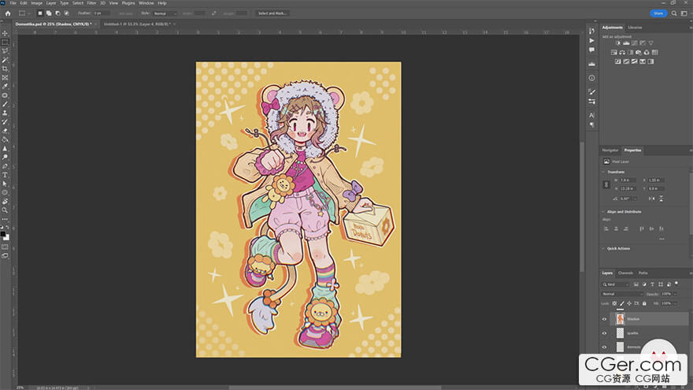This screenshot has width=693, height=390.
Task: Select the Magic Wand tool
Action: click(x=5, y=60)
